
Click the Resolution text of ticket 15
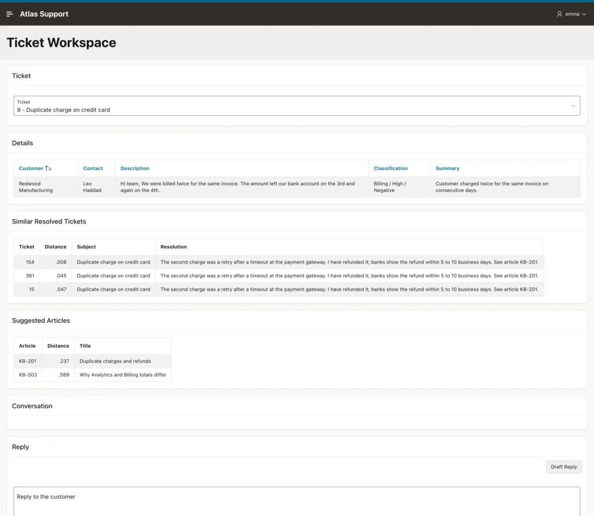[349, 289]
